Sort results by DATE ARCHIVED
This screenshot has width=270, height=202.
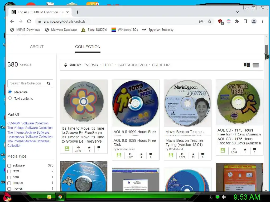[132, 65]
